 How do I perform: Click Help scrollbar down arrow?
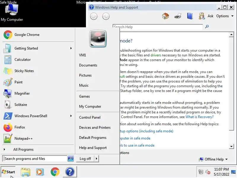[x=231, y=146]
